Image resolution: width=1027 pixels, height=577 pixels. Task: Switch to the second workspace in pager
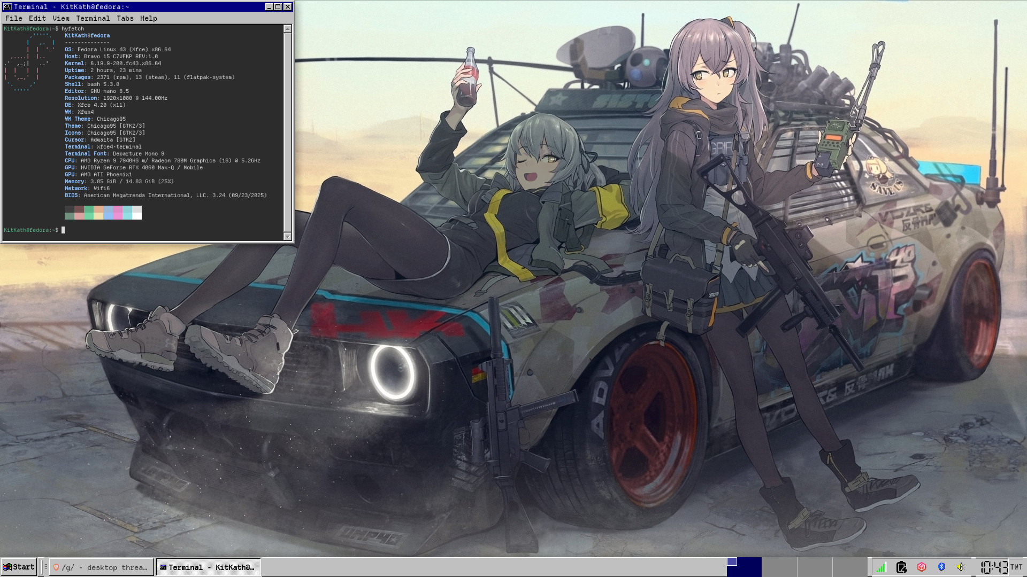(779, 567)
